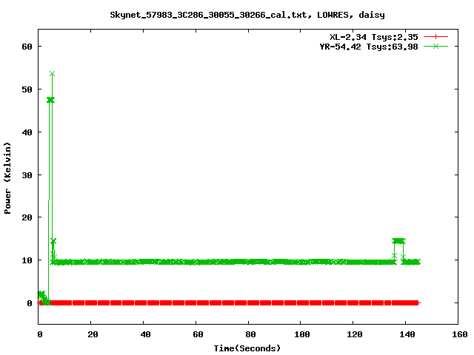Click the x-axis tick label 80

click(250, 334)
